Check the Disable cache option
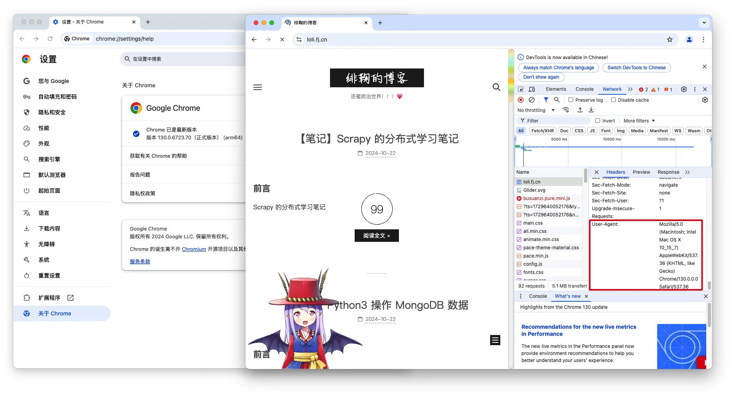 click(613, 100)
